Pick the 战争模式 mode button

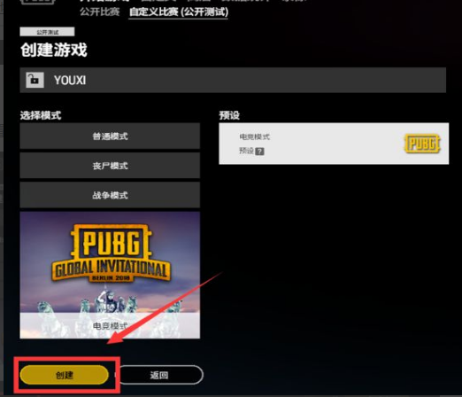coord(110,195)
